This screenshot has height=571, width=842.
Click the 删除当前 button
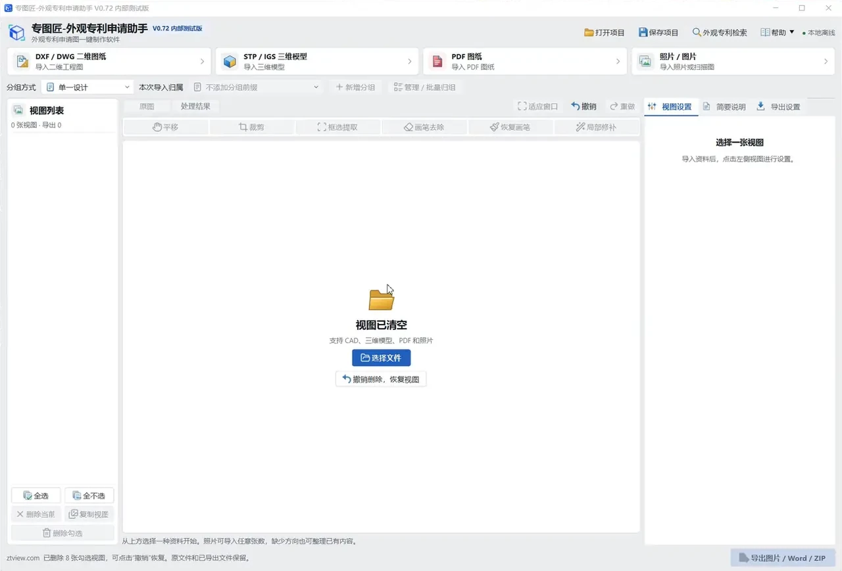pyautogui.click(x=36, y=514)
